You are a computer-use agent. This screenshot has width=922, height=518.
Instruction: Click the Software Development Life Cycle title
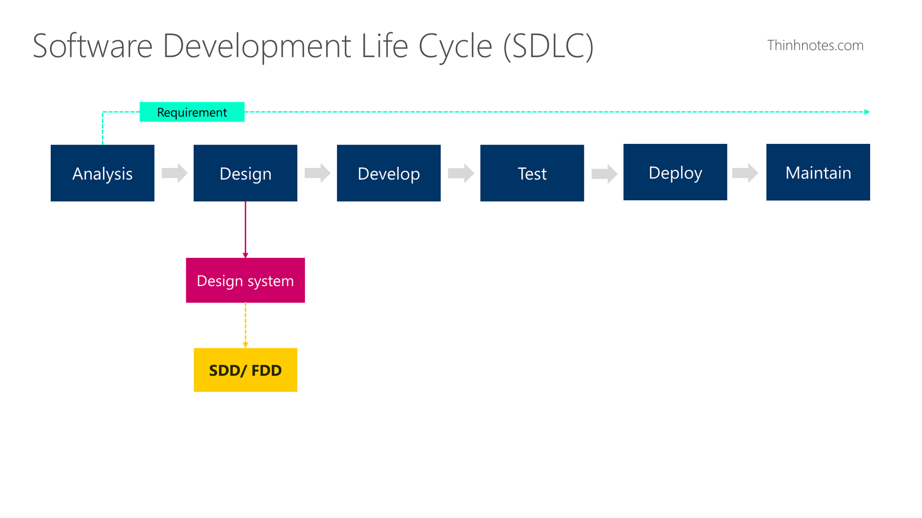(313, 47)
